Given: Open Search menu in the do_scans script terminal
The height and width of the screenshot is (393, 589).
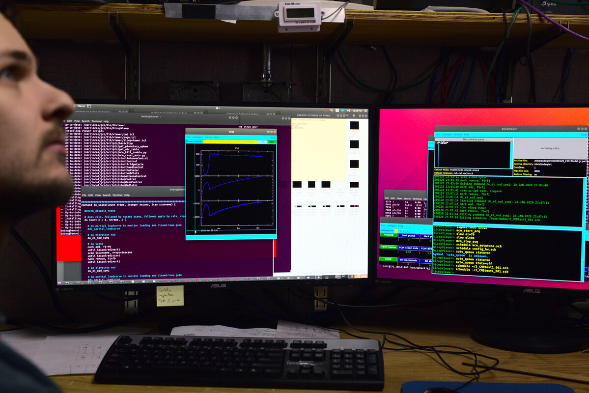Looking at the screenshot, I should pos(107,195).
